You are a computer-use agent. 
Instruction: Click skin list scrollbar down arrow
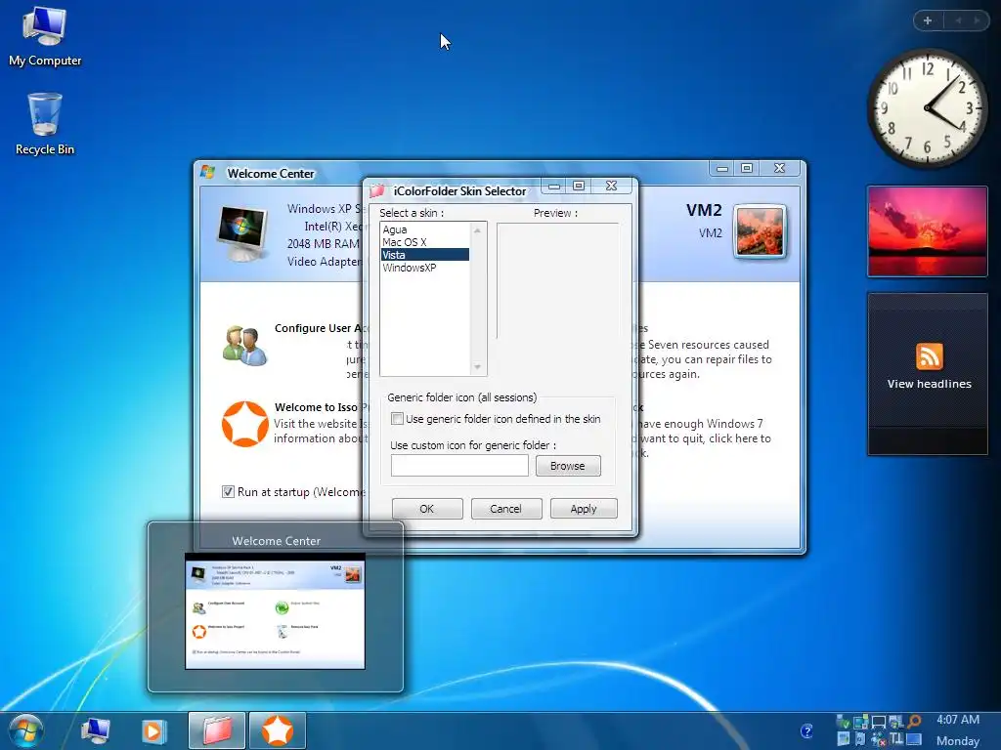coord(477,367)
